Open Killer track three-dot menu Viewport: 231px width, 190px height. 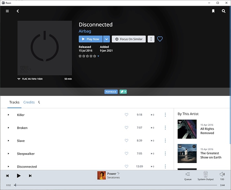tap(165, 115)
